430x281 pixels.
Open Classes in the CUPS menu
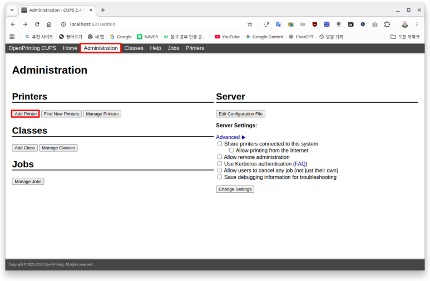[134, 48]
